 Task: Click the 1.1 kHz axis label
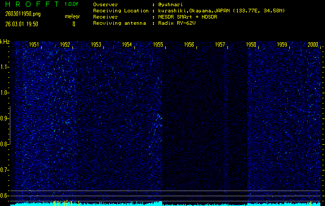[x=4, y=67]
